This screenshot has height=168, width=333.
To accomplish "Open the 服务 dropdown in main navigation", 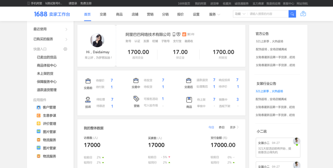I will pyautogui.click(x=214, y=15).
